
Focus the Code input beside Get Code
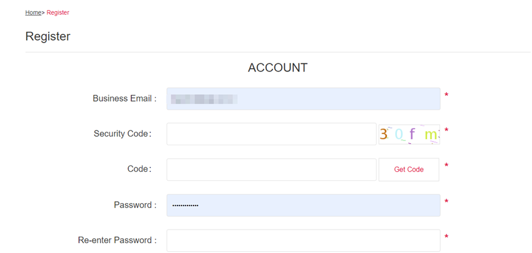click(271, 169)
